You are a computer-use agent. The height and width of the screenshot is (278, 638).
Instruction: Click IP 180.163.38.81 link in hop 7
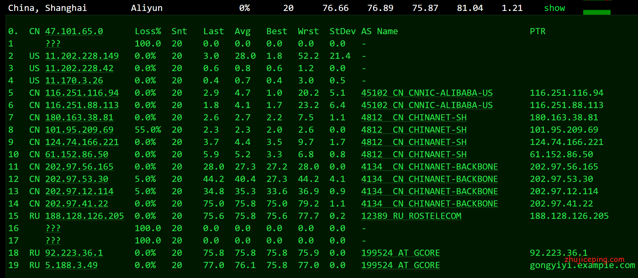click(x=79, y=118)
